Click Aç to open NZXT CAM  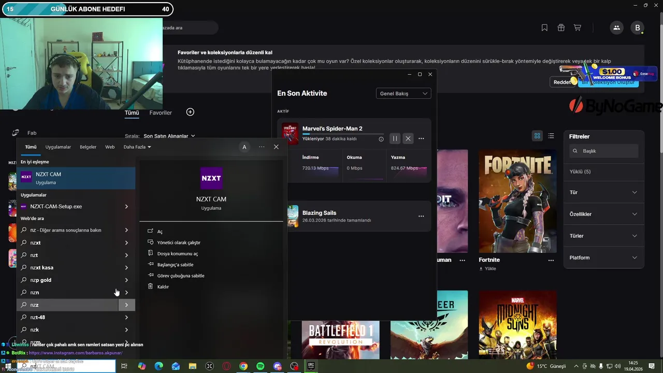[160, 232]
